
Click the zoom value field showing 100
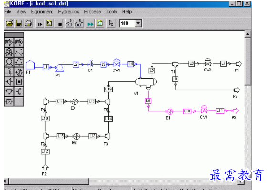click(x=127, y=23)
